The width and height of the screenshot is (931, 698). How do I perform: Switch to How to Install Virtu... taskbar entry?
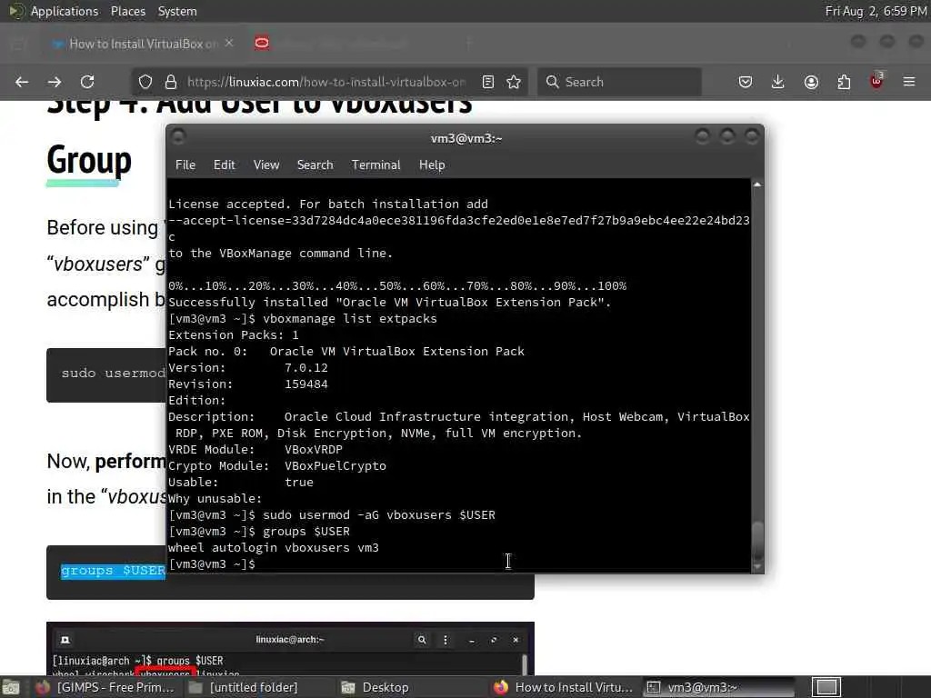click(563, 687)
